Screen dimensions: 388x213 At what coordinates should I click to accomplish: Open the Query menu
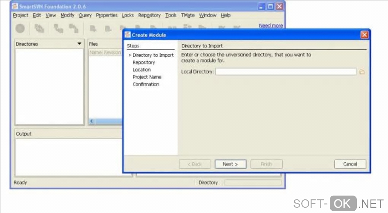tap(85, 15)
